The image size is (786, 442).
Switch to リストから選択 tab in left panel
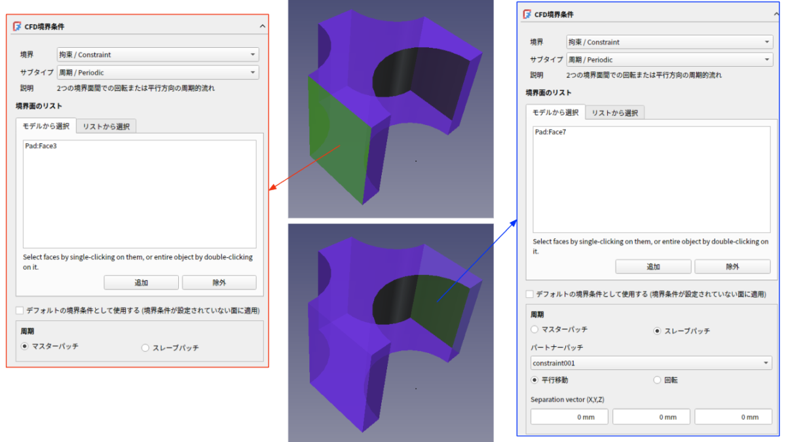click(x=106, y=126)
